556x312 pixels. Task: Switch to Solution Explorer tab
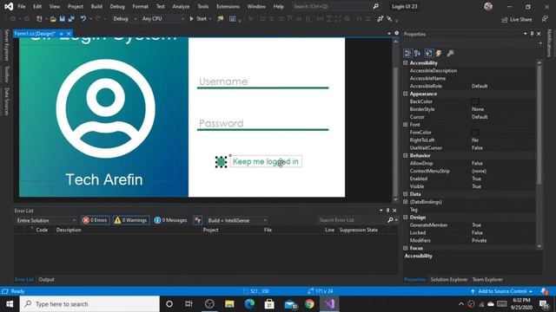pos(449,279)
